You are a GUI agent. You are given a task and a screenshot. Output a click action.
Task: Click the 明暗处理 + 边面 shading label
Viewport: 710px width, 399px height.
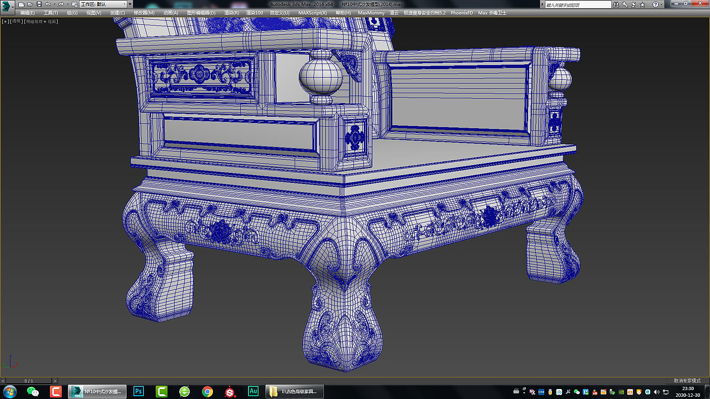tap(41, 22)
